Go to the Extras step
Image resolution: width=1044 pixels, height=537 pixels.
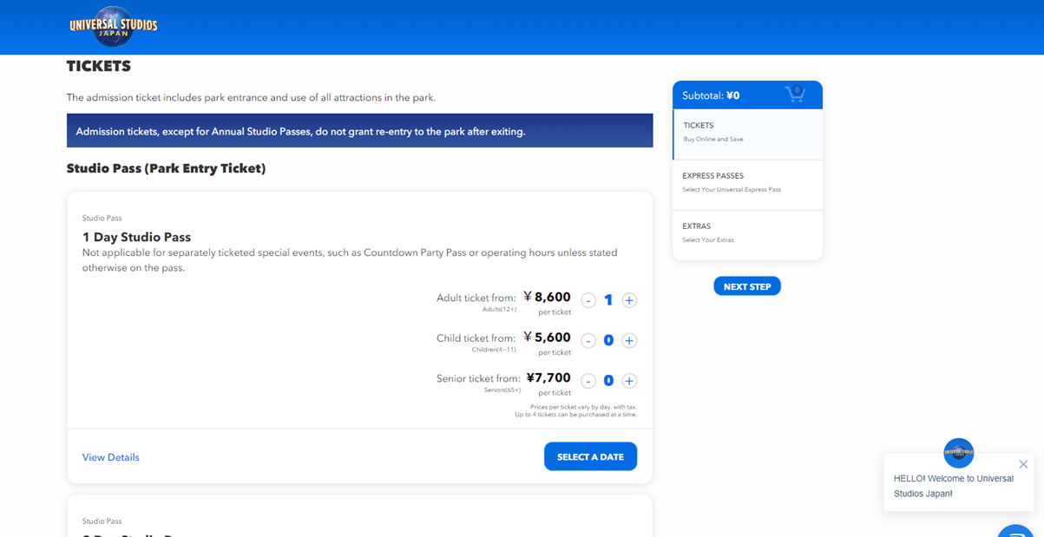(x=747, y=235)
